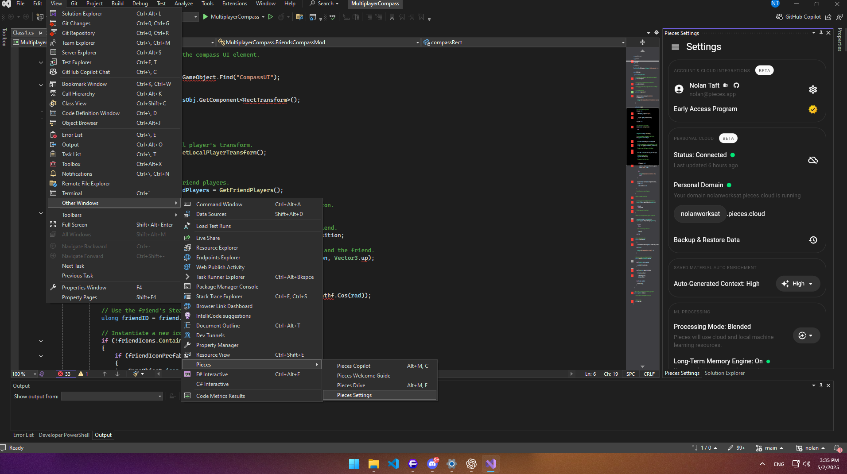Open the Properties side tab

pyautogui.click(x=839, y=39)
